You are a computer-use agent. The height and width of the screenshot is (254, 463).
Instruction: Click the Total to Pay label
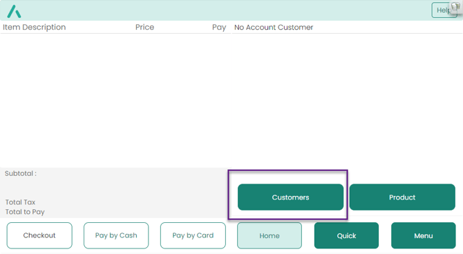click(25, 212)
